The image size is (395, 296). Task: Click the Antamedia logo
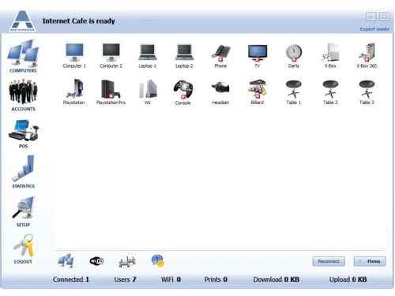point(22,21)
